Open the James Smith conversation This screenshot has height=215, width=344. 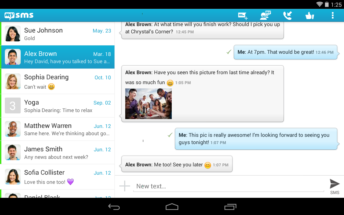pos(58,152)
